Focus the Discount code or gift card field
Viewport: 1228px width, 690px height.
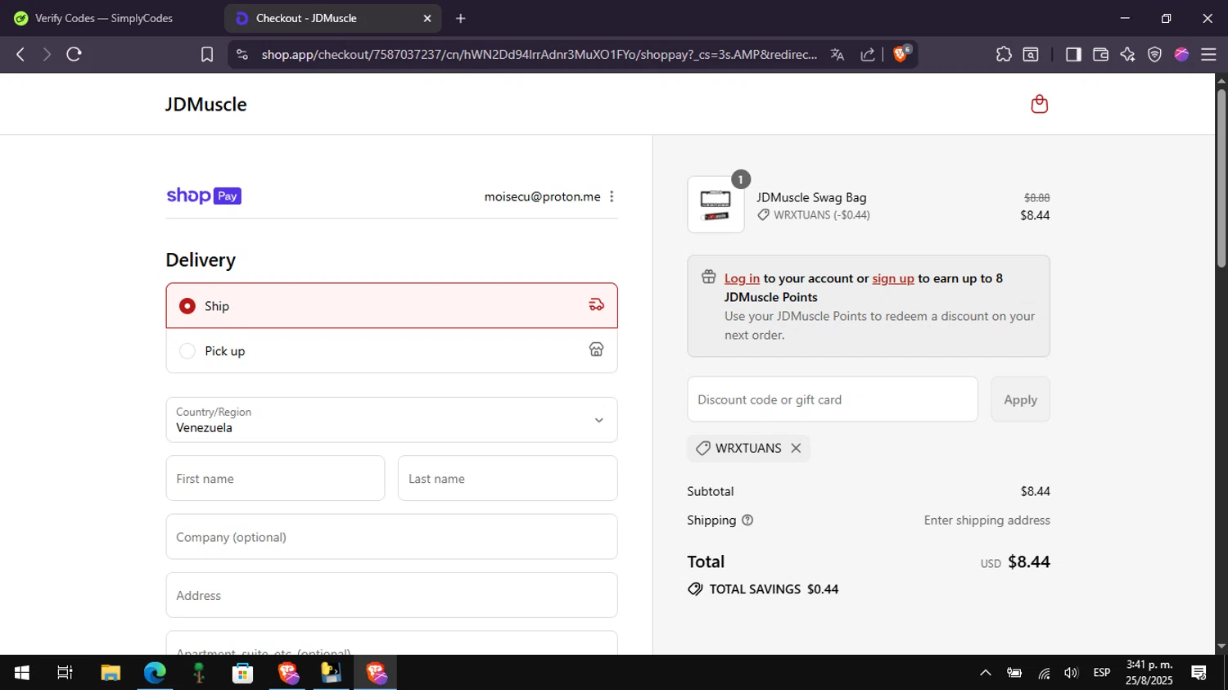[833, 399]
